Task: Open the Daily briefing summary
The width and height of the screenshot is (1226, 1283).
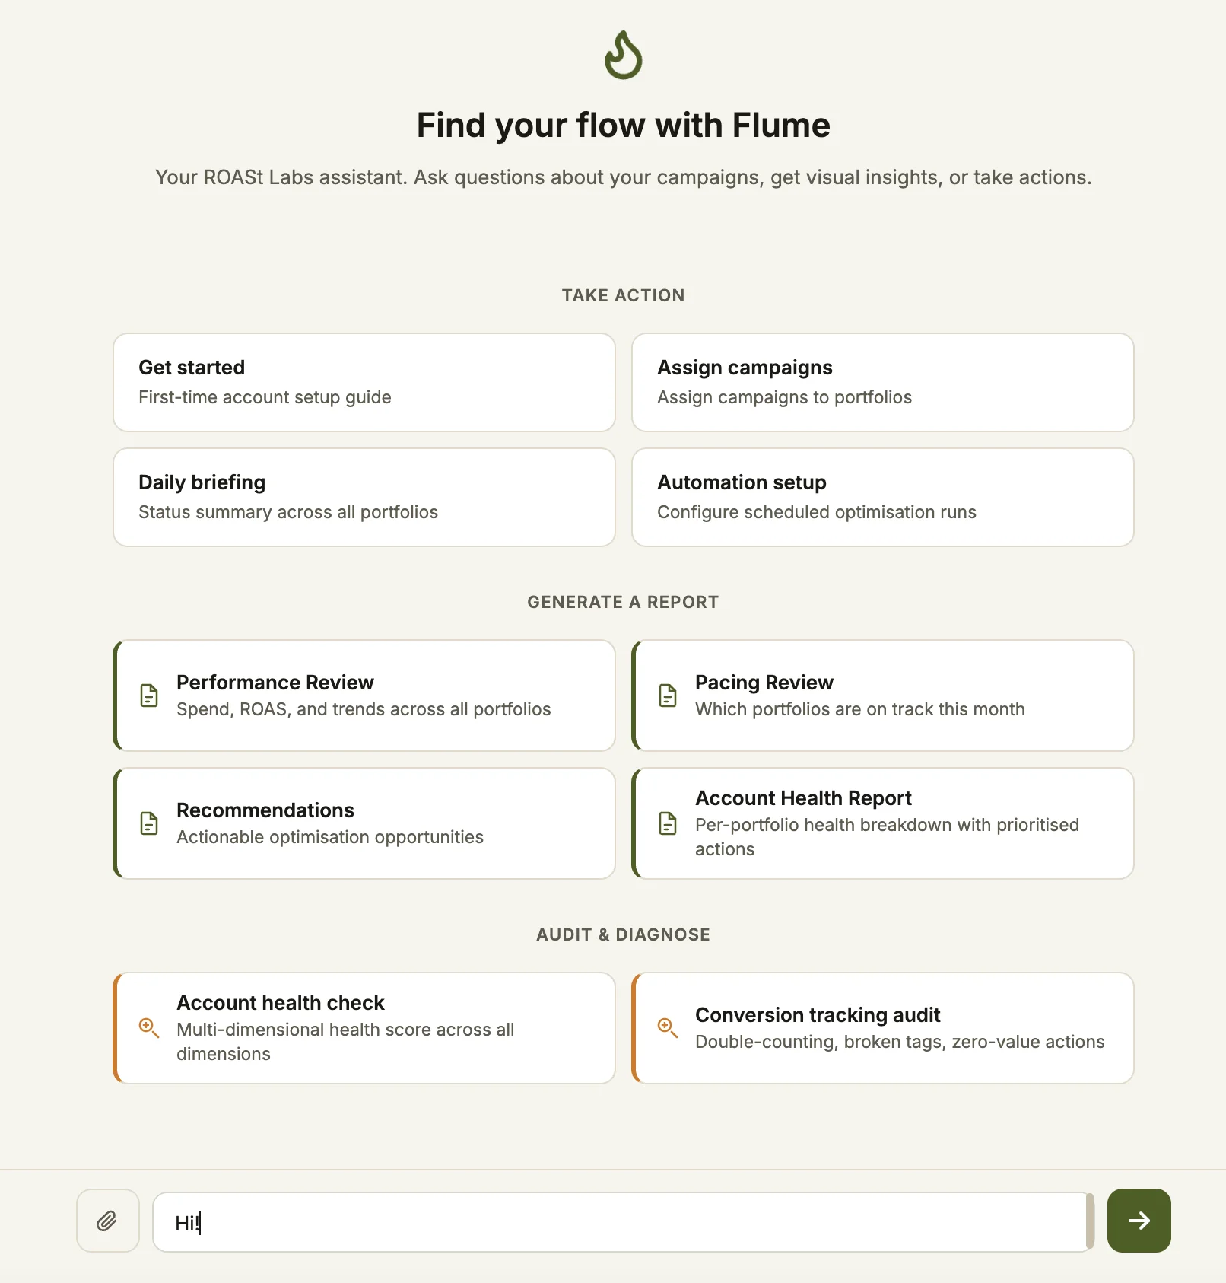Action: click(x=364, y=497)
